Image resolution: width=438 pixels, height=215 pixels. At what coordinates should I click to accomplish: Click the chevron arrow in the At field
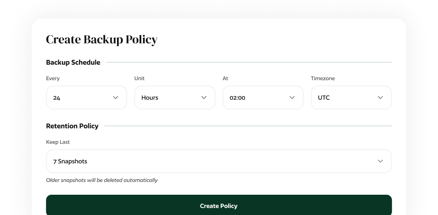(292, 97)
